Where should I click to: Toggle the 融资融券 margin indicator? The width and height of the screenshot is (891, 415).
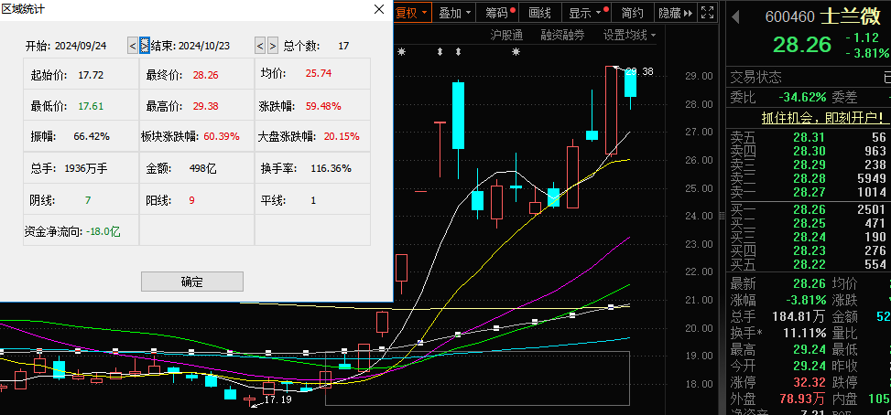click(x=562, y=35)
